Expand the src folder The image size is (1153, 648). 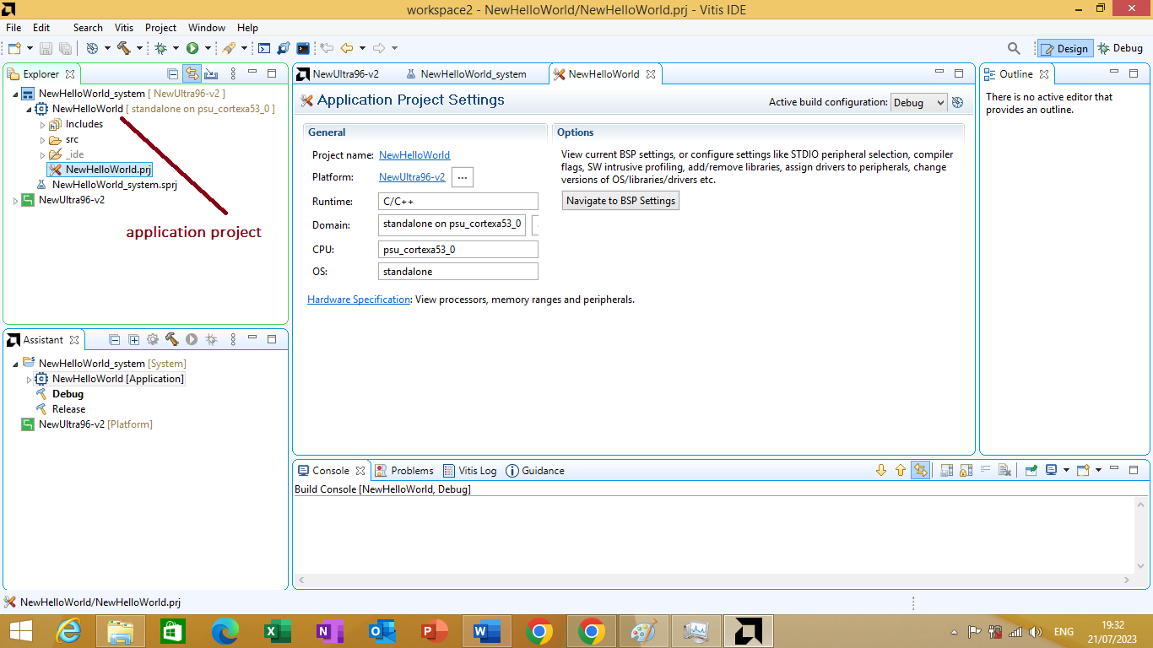tap(42, 139)
